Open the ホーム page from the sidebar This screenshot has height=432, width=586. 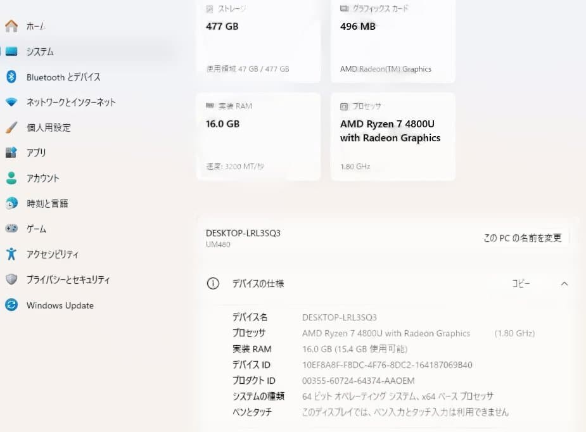pyautogui.click(x=35, y=26)
